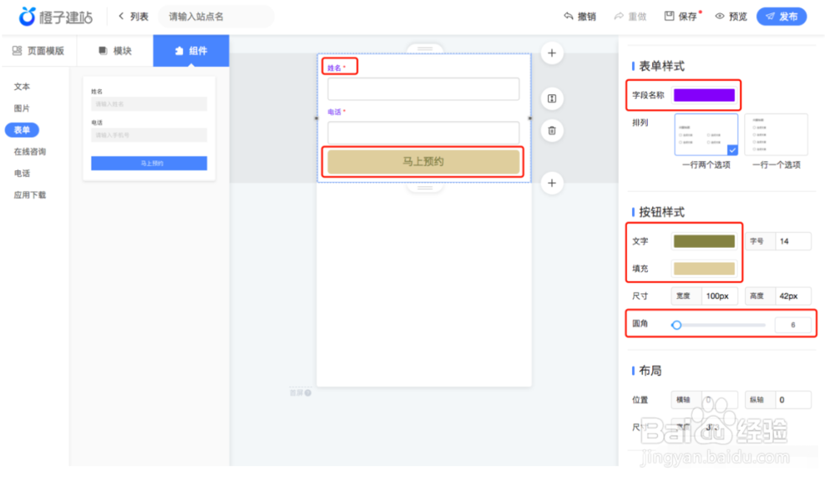Screen dimensions: 835x486
Task: Click the 发布 publish button
Action: (782, 16)
